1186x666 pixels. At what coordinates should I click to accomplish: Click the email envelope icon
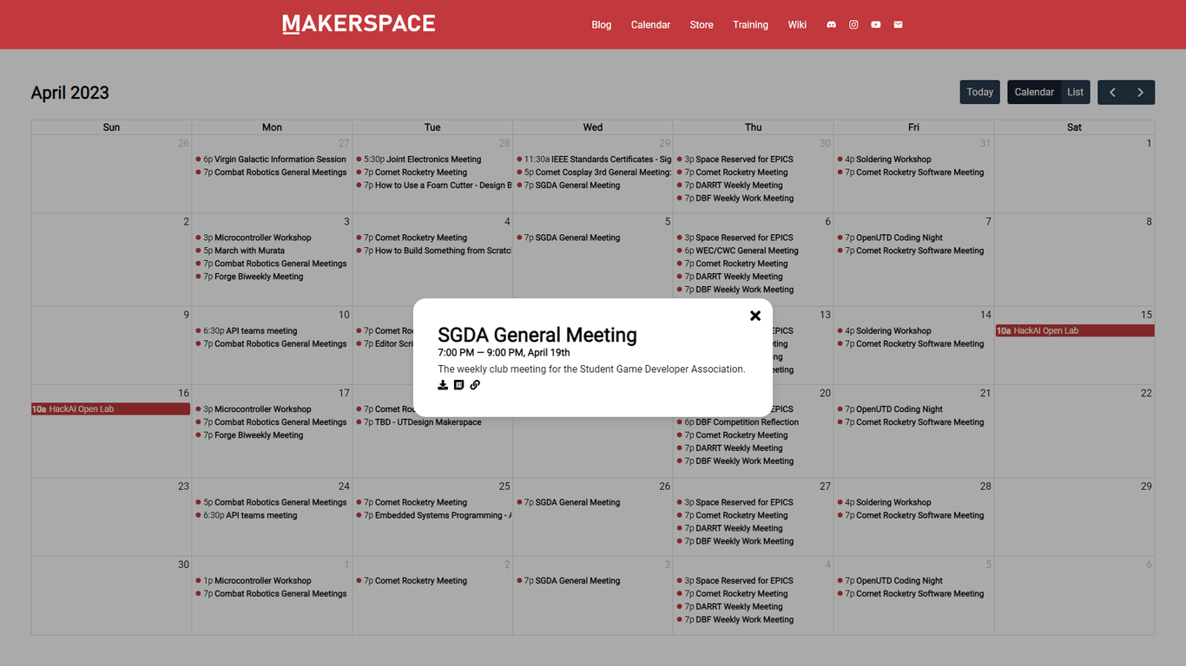[x=897, y=24]
